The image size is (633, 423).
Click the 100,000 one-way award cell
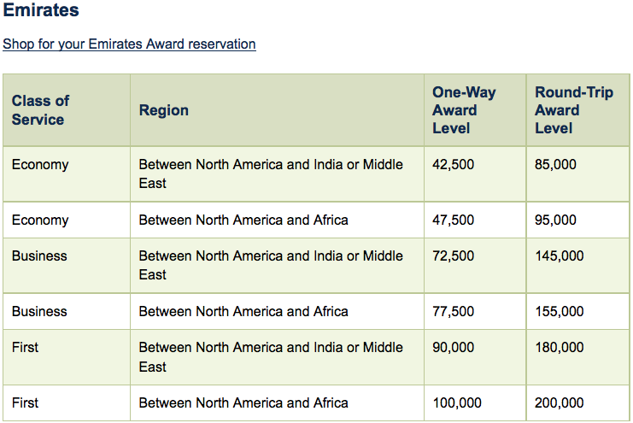(457, 402)
